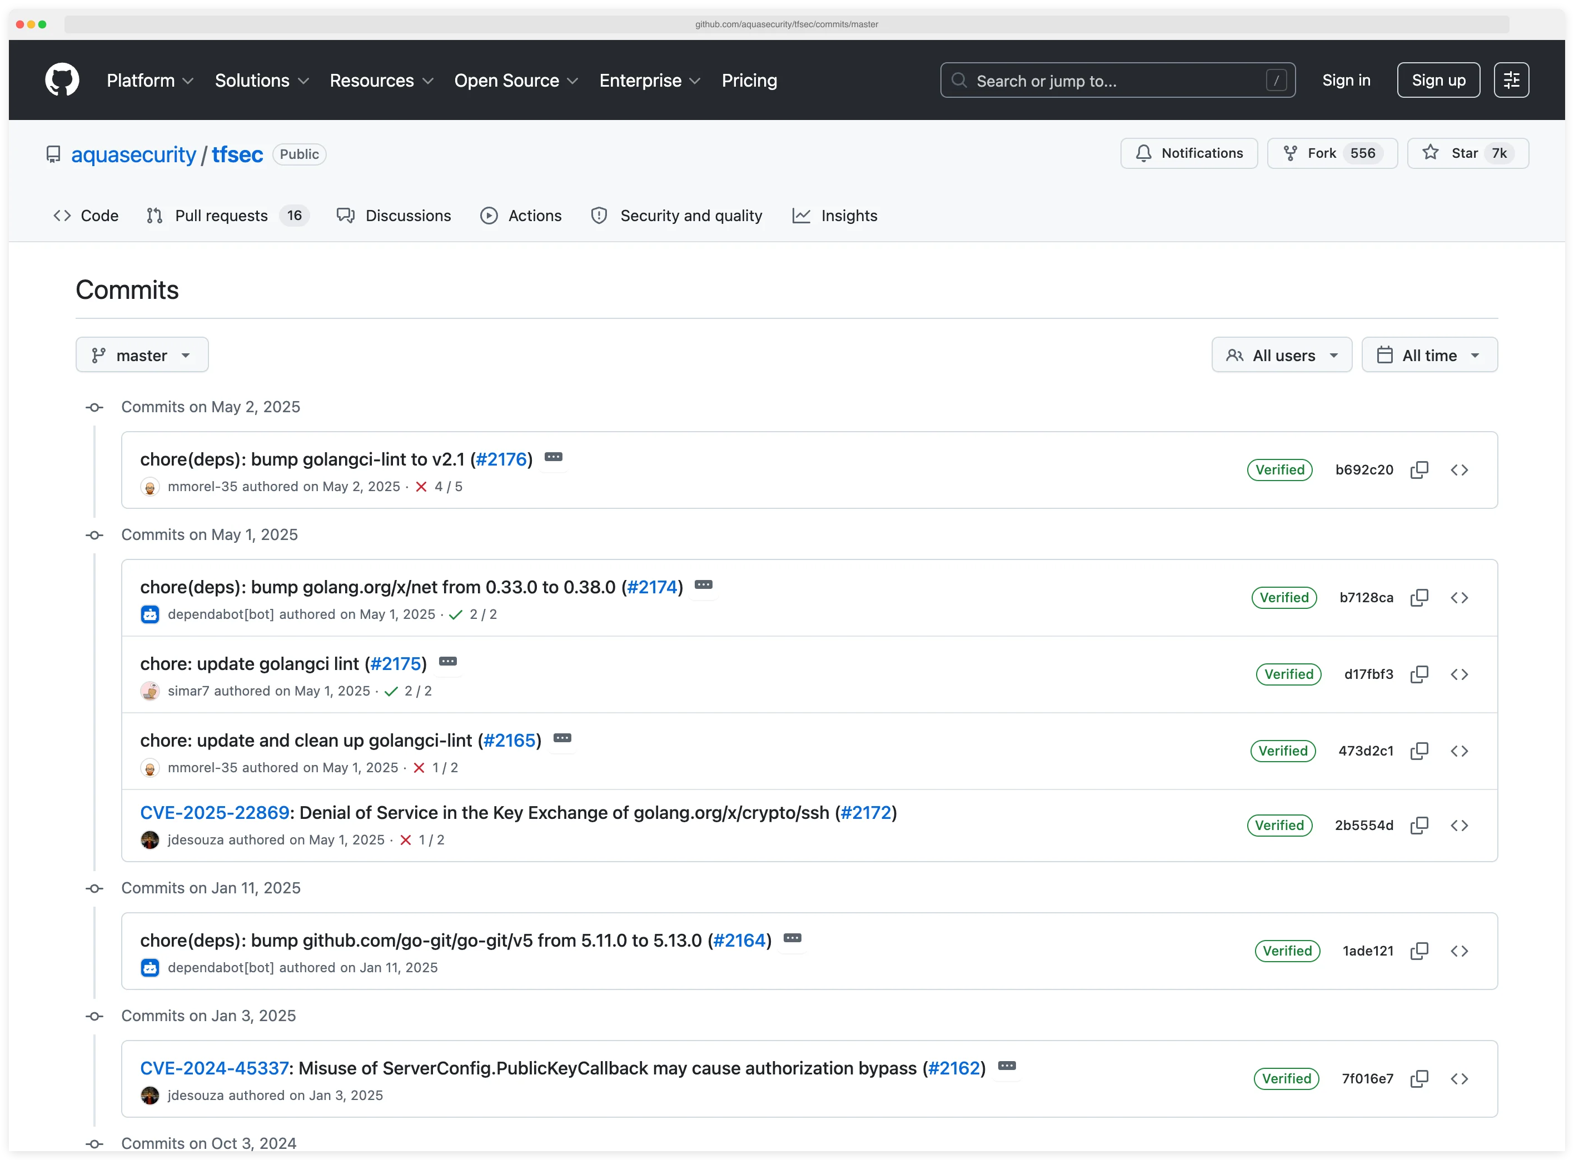Browse repository at commit b7128ca
Image resolution: width=1574 pixels, height=1160 pixels.
(1459, 598)
